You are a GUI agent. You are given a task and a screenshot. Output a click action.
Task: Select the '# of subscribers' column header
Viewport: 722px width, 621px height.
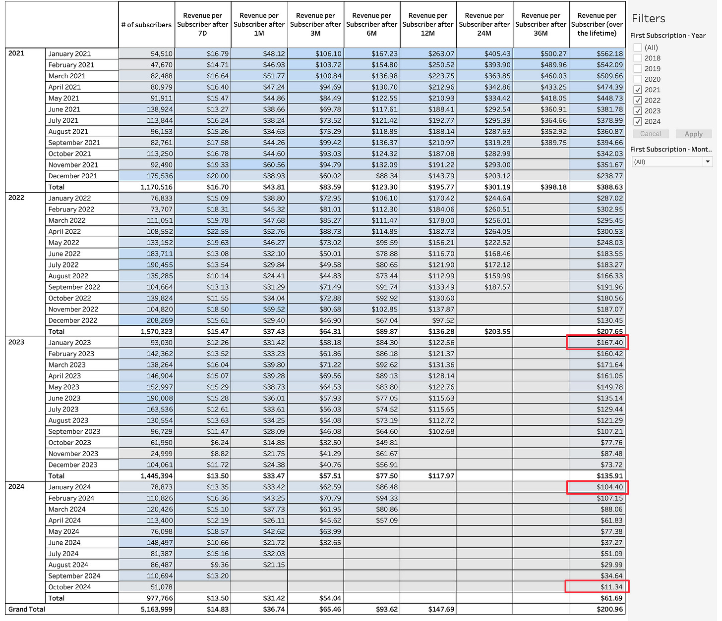[x=147, y=25]
